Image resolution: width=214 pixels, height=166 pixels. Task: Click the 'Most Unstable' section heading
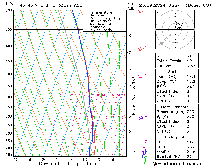tap(175, 107)
